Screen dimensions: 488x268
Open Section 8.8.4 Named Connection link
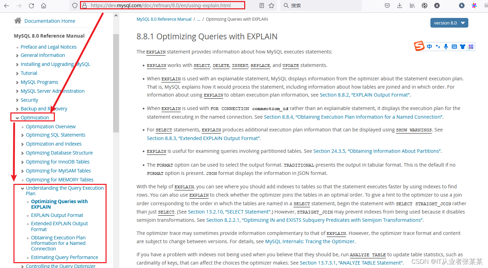coord(353,117)
